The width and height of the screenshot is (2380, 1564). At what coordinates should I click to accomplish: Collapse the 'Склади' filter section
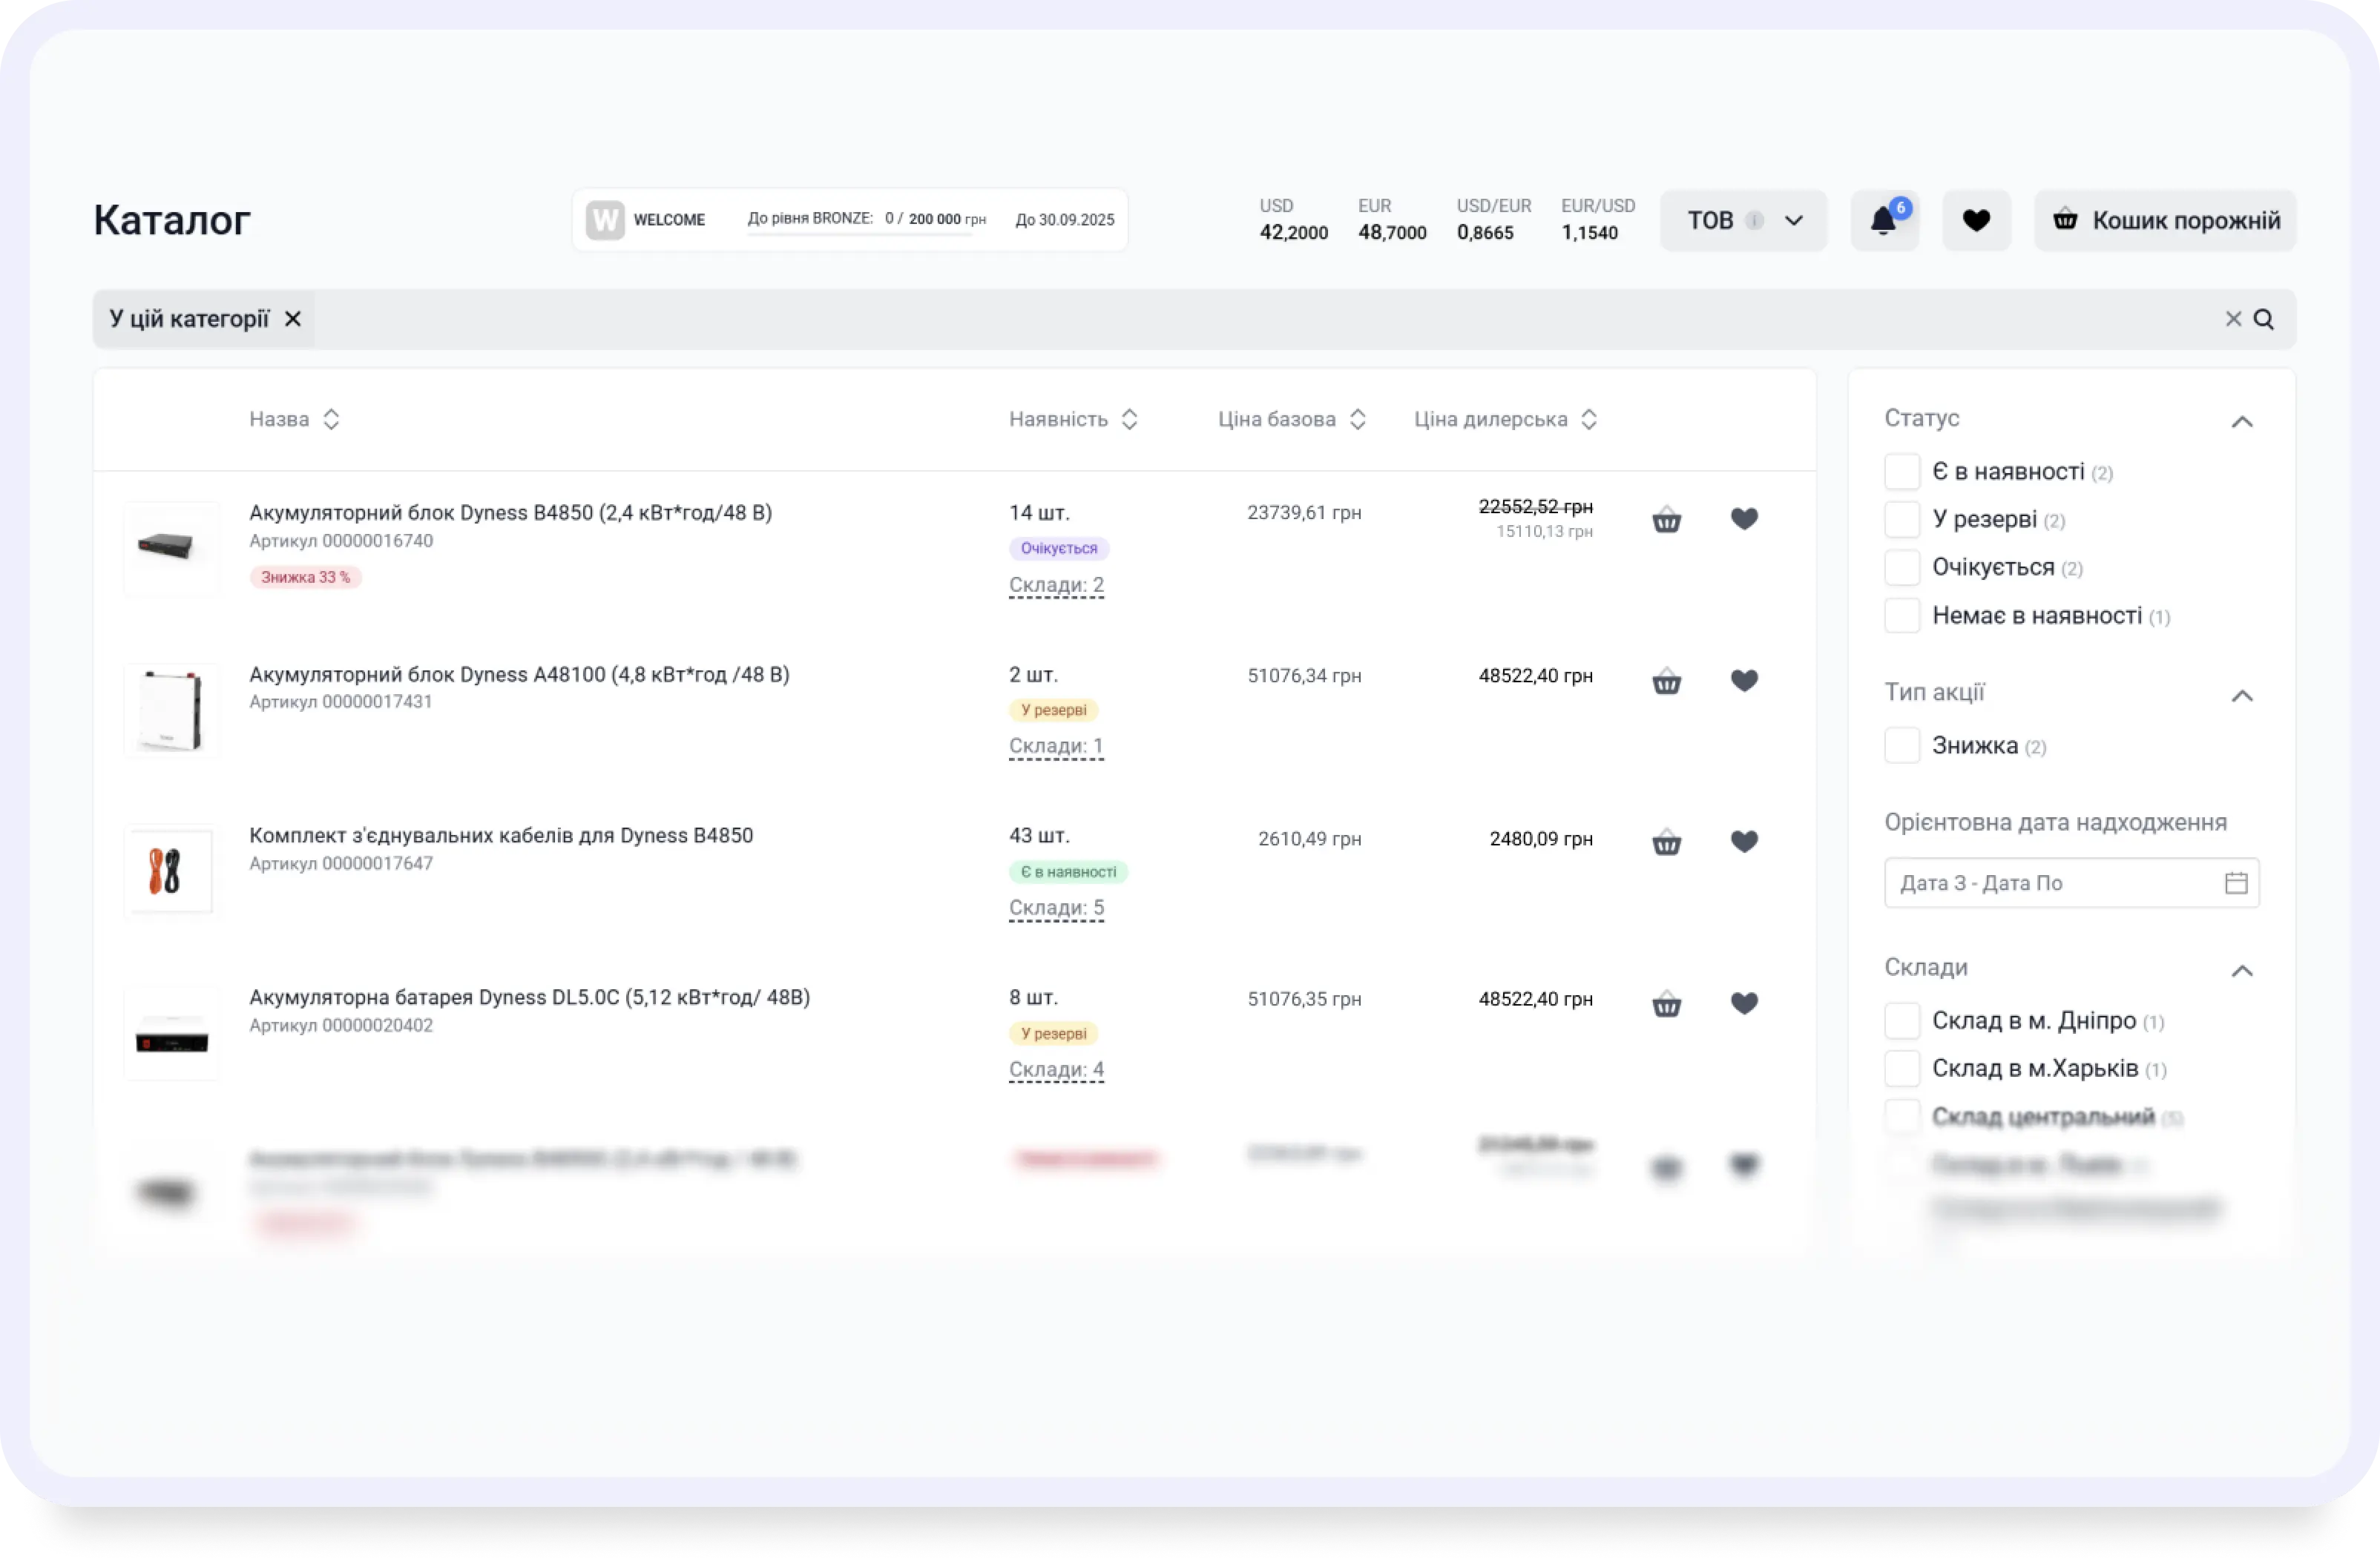click(2242, 971)
